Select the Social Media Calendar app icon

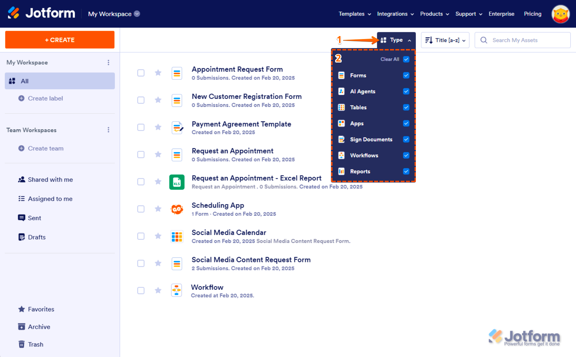[x=177, y=236]
